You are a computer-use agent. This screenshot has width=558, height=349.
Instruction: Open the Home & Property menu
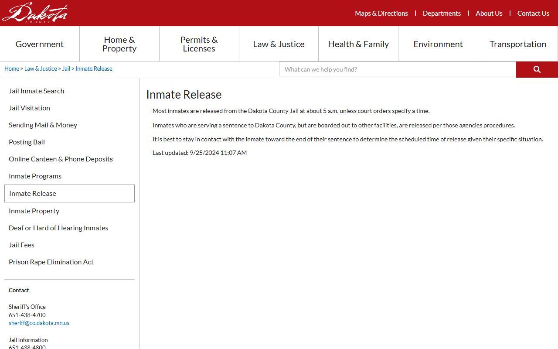(119, 44)
